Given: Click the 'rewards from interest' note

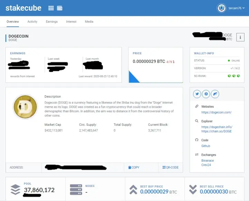Looking at the screenshot, I should point(22,76).
